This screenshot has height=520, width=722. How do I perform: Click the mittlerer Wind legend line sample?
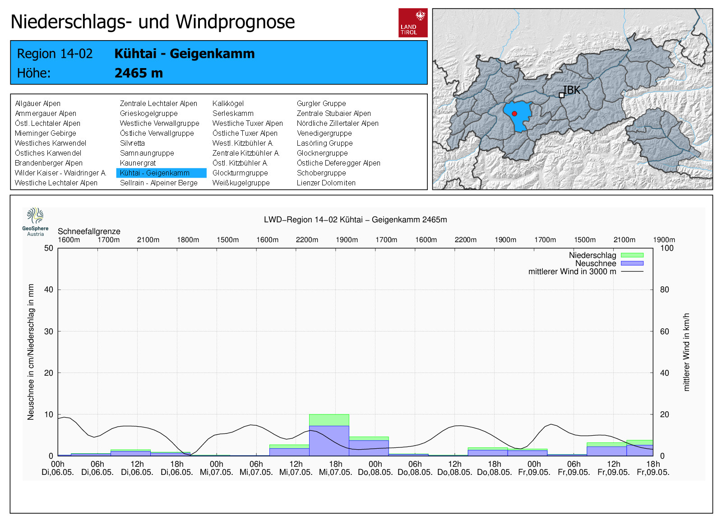click(x=632, y=272)
